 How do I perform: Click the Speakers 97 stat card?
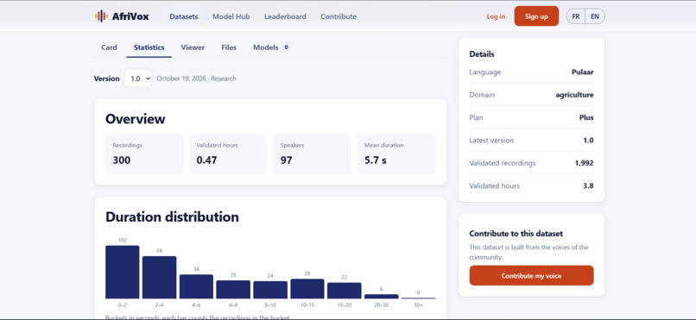[x=313, y=154]
